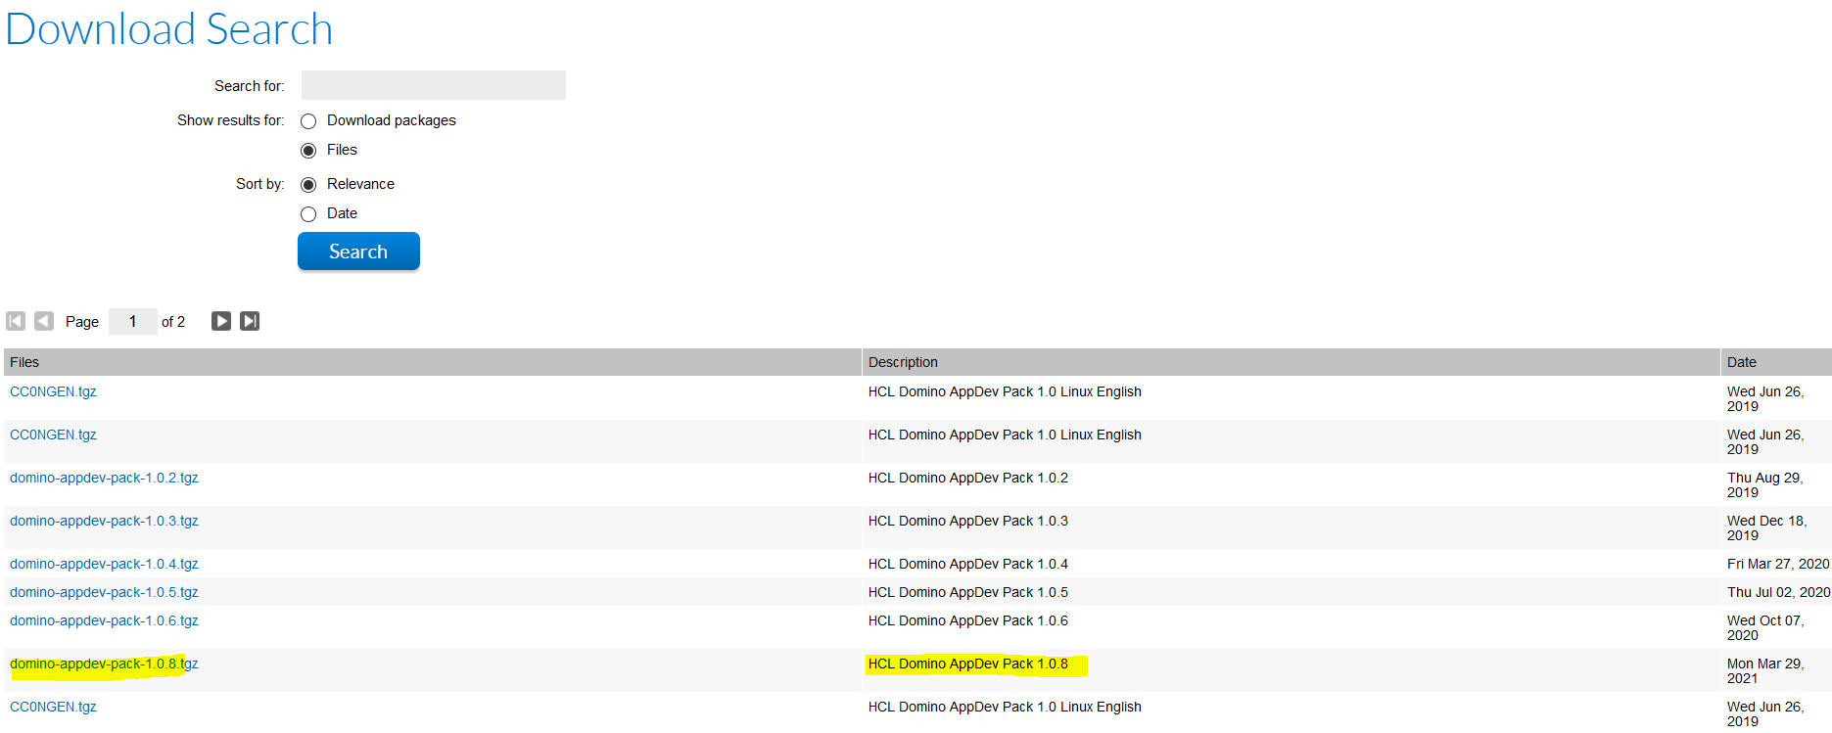Screen dimensions: 1832x733
Task: Click the Search button
Action: coord(358,252)
